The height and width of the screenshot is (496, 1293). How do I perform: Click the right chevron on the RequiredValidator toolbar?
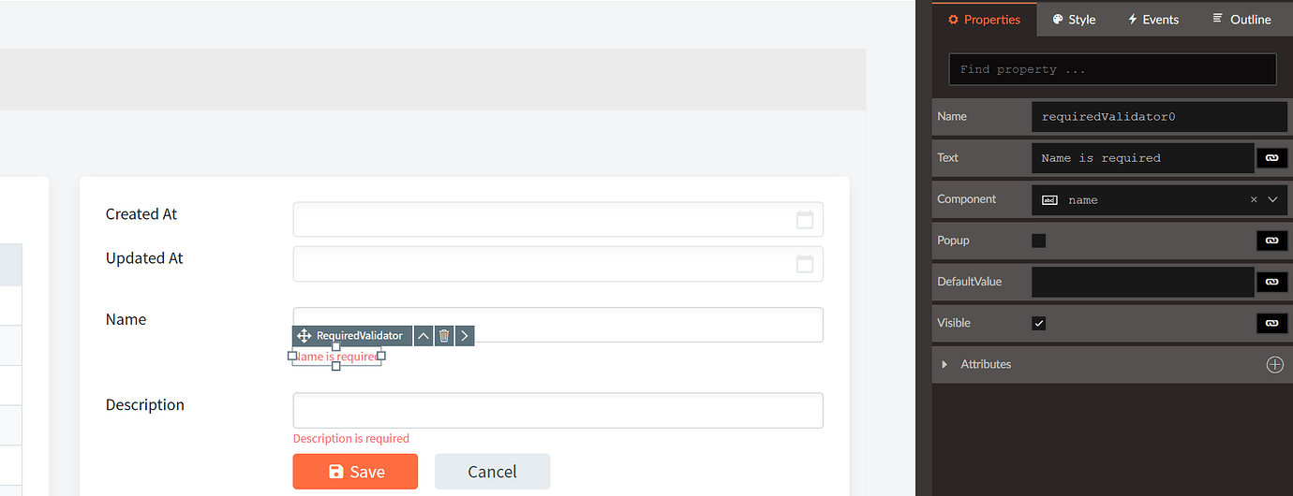[465, 336]
